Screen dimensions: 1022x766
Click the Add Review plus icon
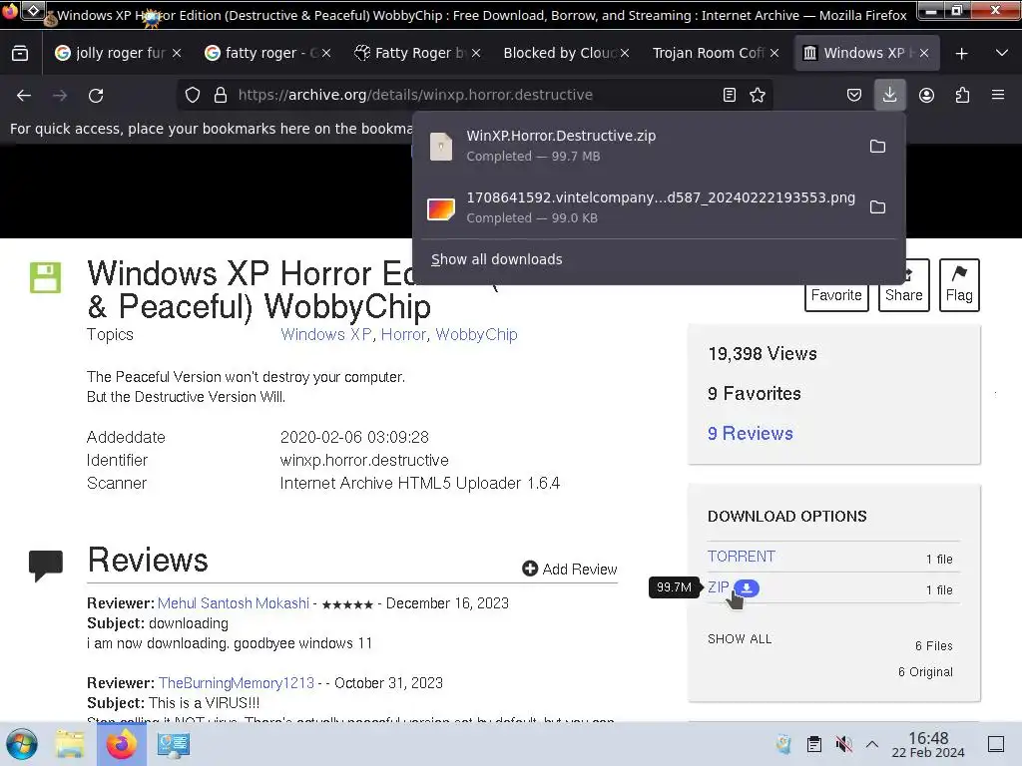[530, 569]
